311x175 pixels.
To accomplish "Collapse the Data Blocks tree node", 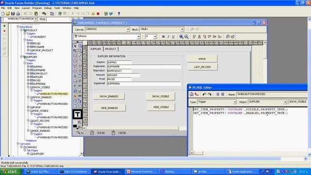I will pos(18,27).
